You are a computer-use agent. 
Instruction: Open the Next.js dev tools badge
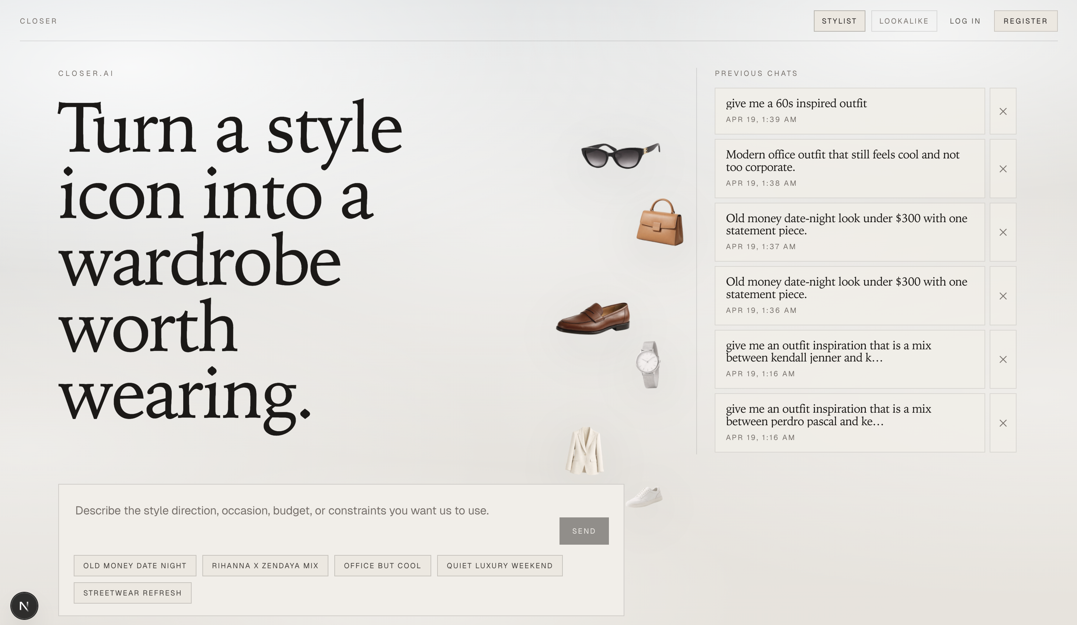[x=24, y=605]
